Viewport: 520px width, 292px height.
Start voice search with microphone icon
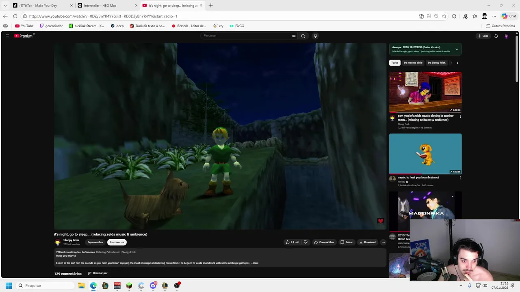pos(315,36)
